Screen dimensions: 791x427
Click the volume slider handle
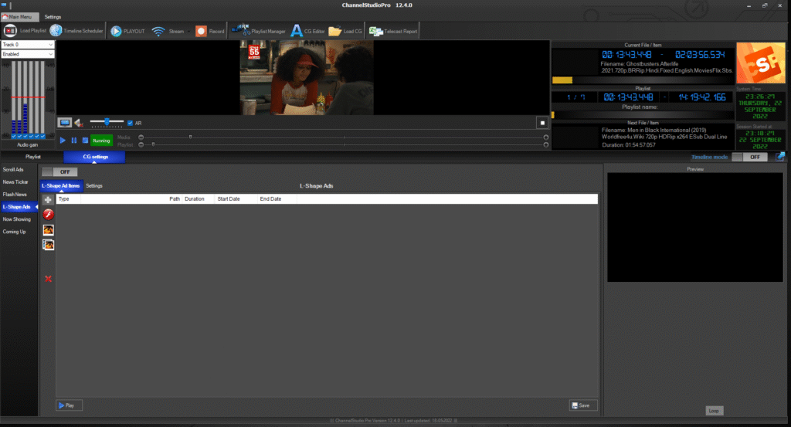pyautogui.click(x=107, y=121)
